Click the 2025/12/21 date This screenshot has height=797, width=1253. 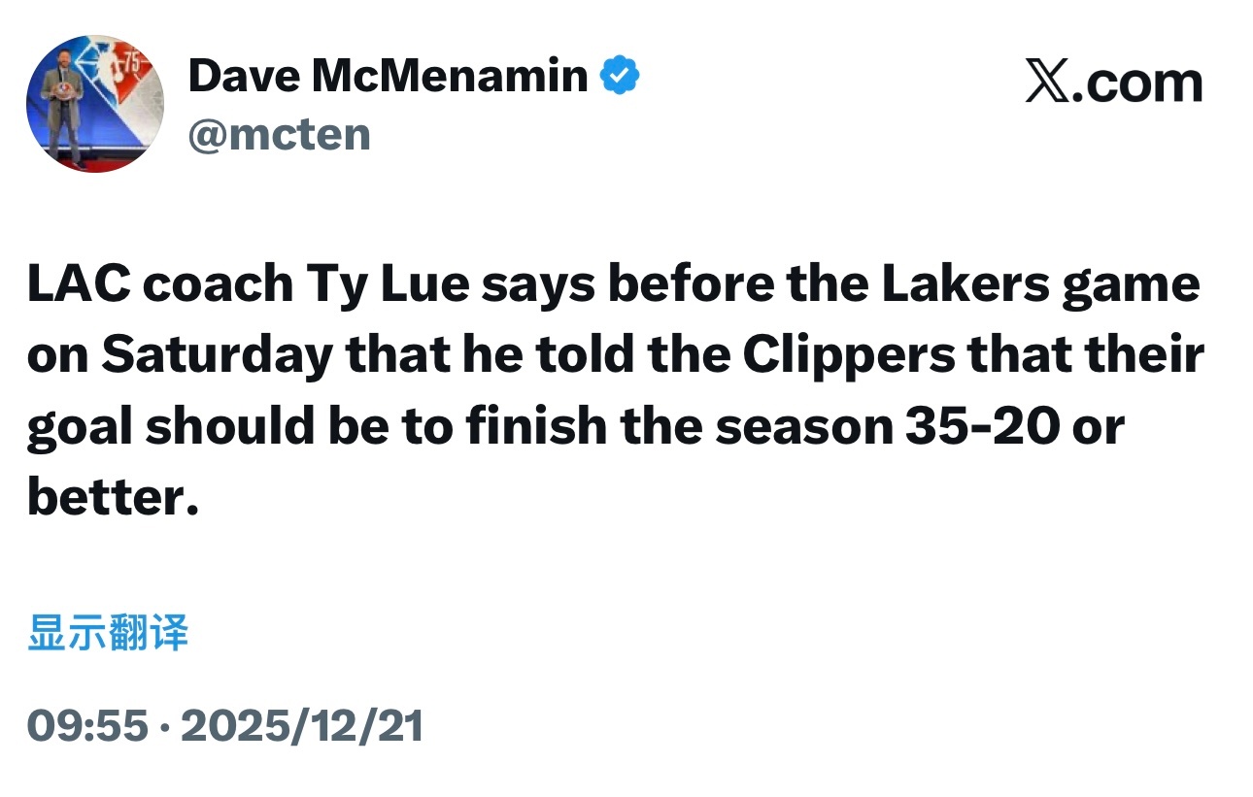coord(302,725)
